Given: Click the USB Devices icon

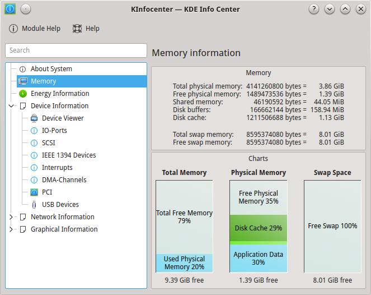Looking at the screenshot, I should coord(34,205).
